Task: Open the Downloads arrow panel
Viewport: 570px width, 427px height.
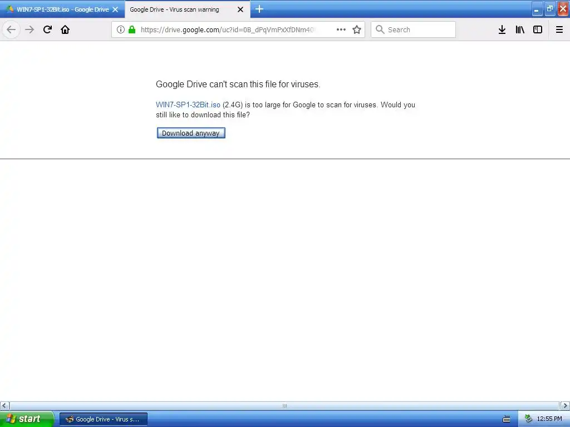Action: click(502, 29)
